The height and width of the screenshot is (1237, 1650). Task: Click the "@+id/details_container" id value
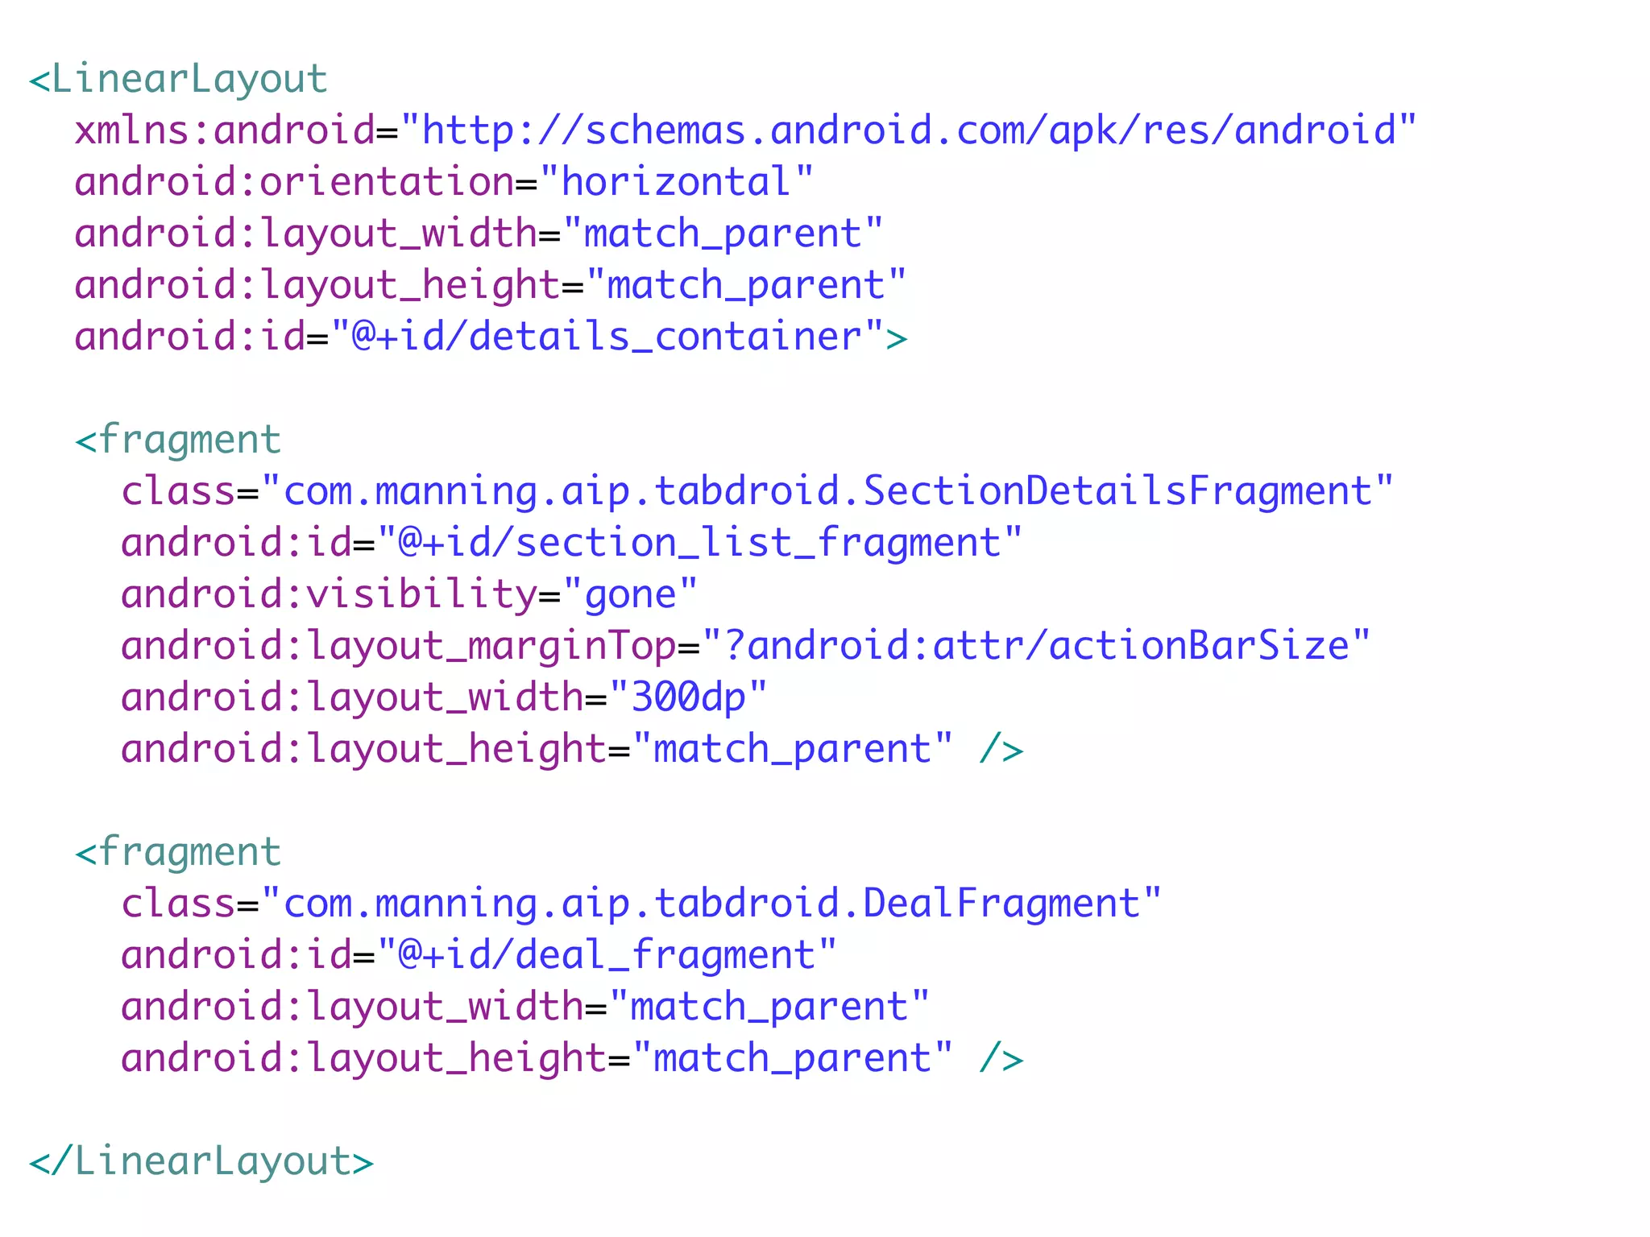coord(607,337)
